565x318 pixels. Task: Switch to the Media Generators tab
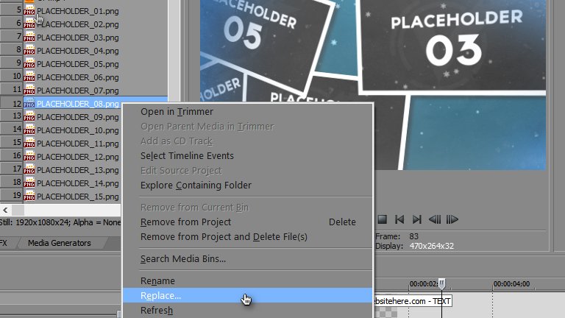click(60, 243)
